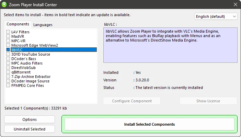The image size is (241, 137).
Task: Tick the DCoder's Bass checkbox
Action: coord(8,59)
